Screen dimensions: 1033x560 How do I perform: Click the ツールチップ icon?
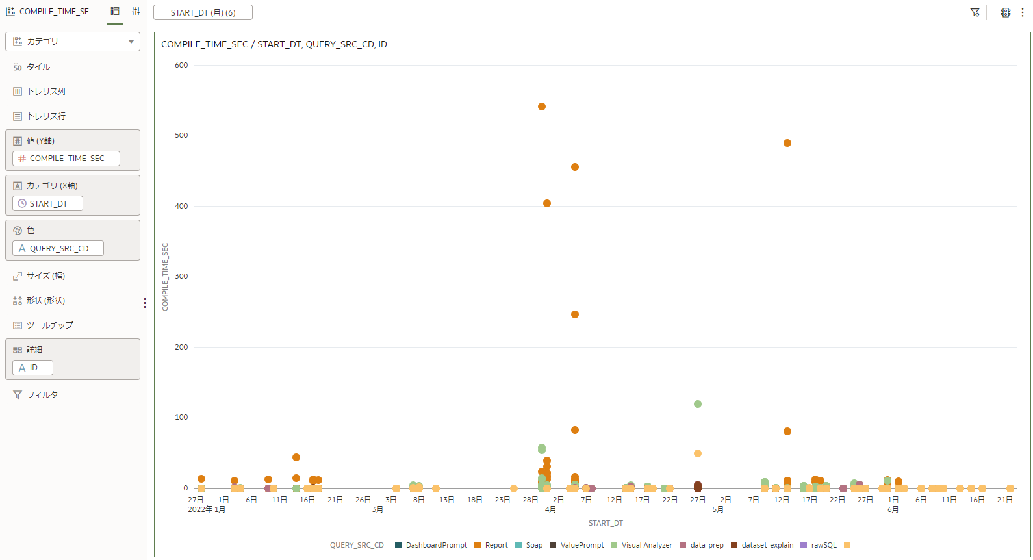(x=18, y=325)
